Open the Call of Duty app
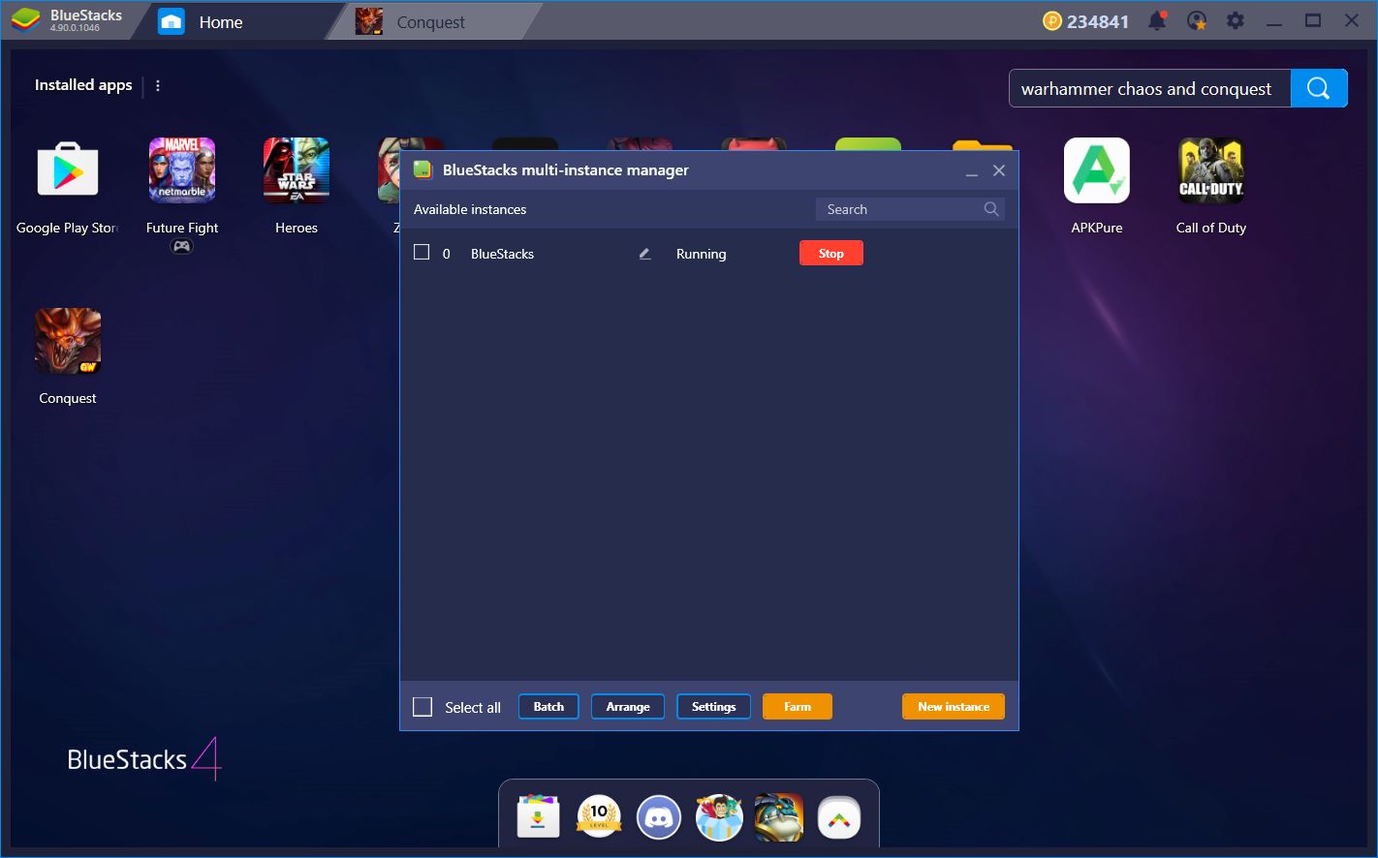Viewport: 1378px width, 858px height. coord(1211,170)
